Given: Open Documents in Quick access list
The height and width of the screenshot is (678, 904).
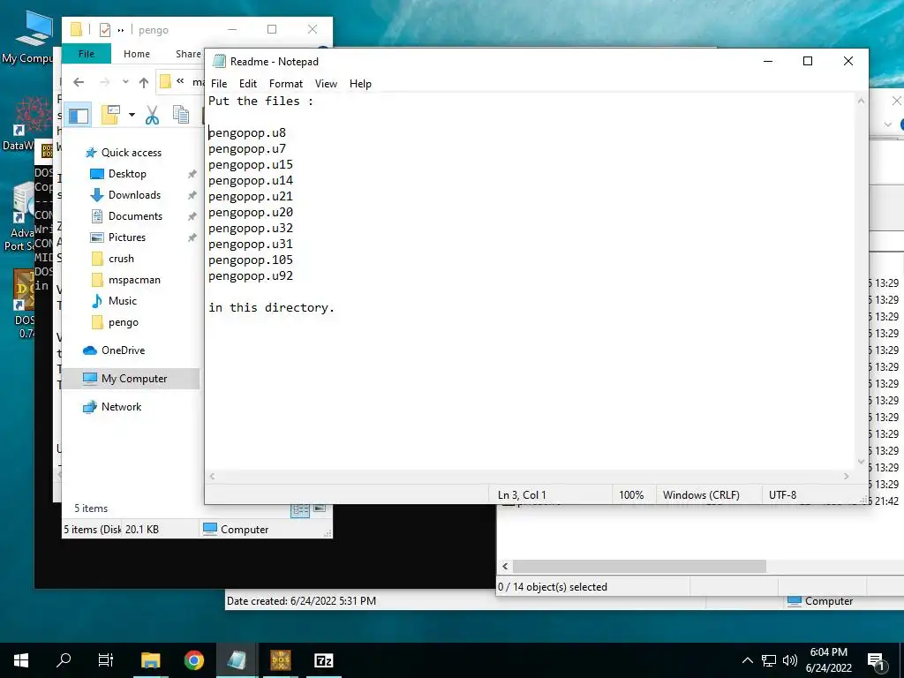Looking at the screenshot, I should [x=135, y=216].
